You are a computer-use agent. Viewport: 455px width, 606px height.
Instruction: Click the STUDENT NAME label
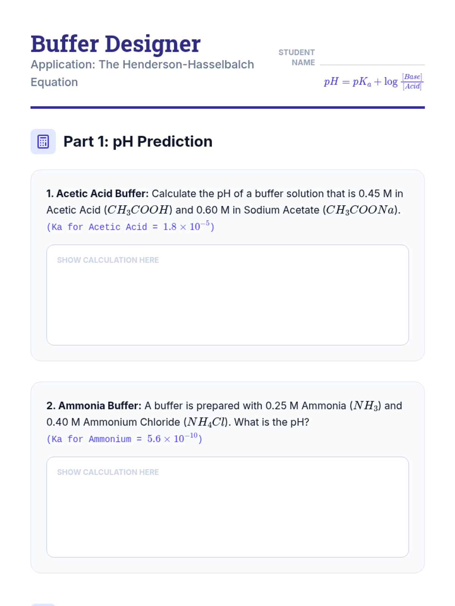pos(297,57)
